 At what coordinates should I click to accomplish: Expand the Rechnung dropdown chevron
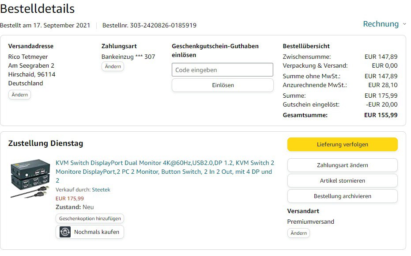(404, 24)
